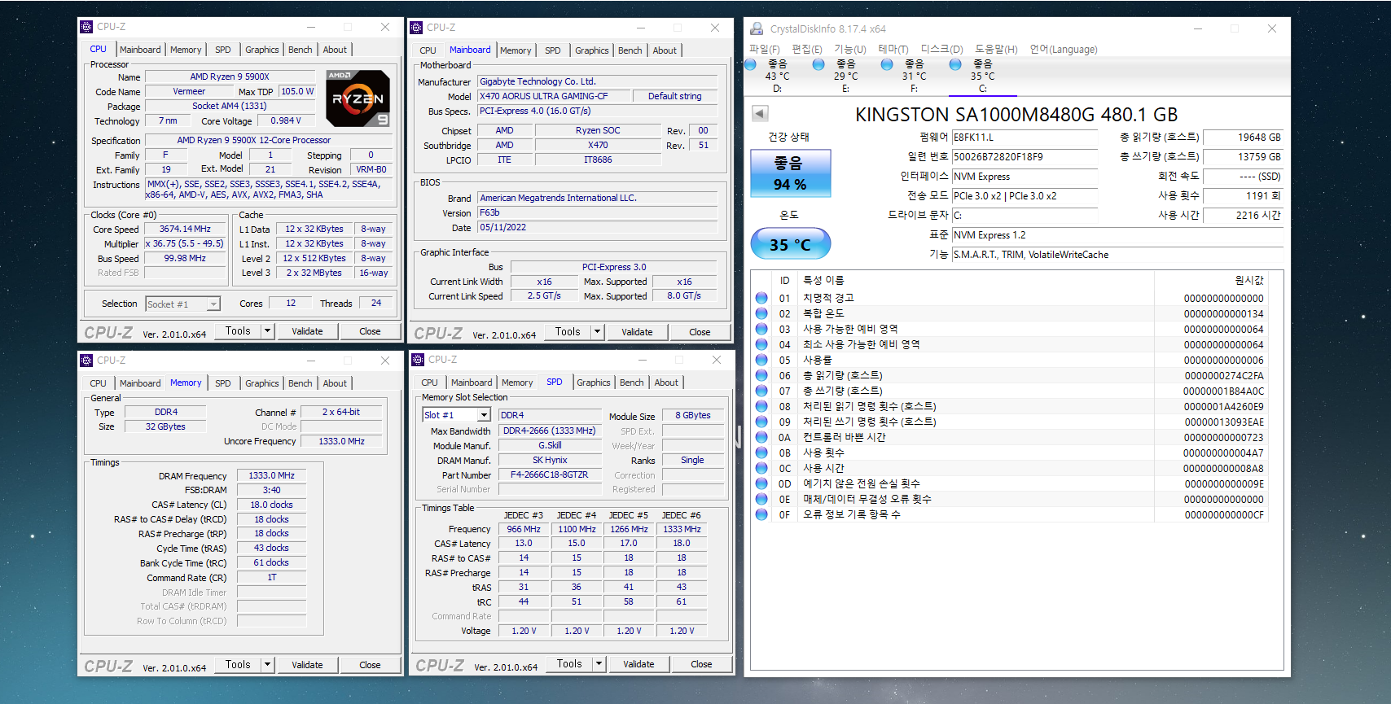The image size is (1391, 704).
Task: Open 기능(U) menu in CrystalDiskInfo
Action: [x=850, y=50]
